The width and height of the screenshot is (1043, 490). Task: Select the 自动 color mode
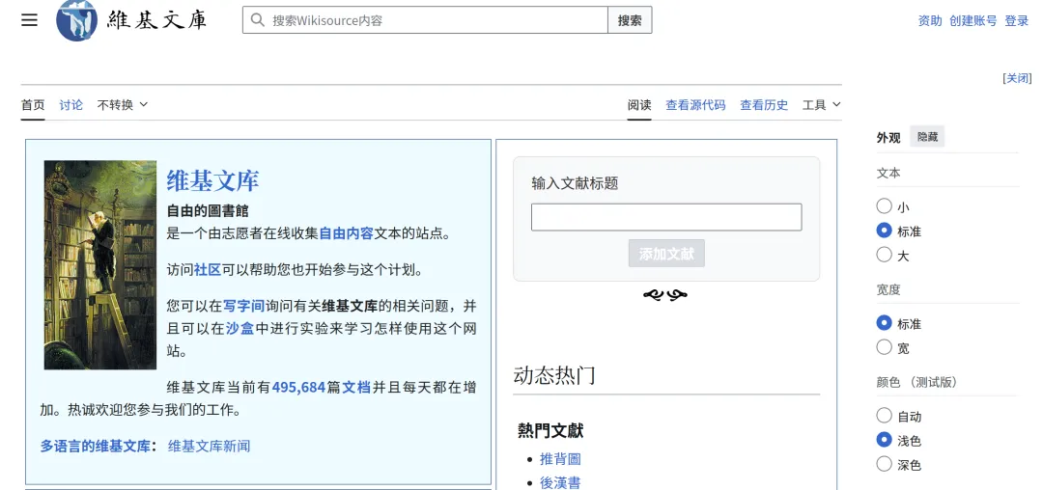point(884,417)
